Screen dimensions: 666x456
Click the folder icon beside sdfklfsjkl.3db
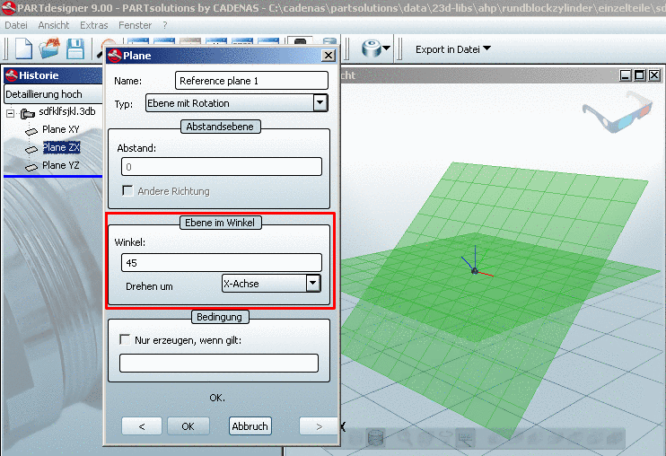click(x=28, y=113)
